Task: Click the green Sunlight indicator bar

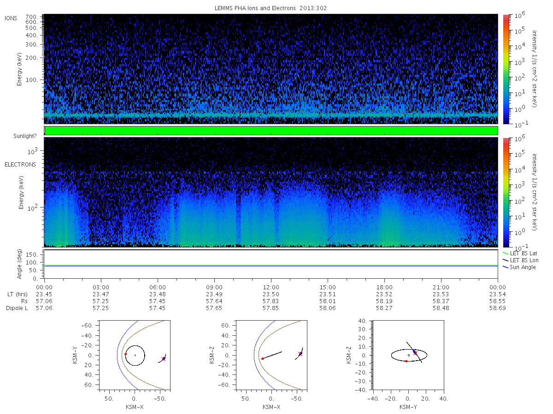Action: pos(271,131)
